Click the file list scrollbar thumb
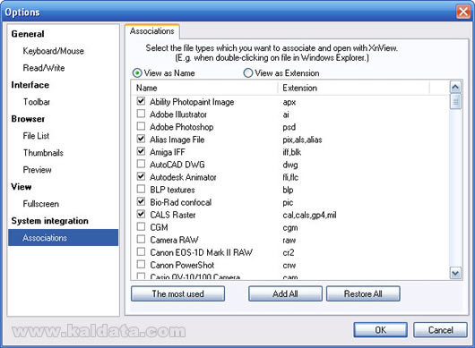The width and height of the screenshot is (475, 348). (x=455, y=102)
